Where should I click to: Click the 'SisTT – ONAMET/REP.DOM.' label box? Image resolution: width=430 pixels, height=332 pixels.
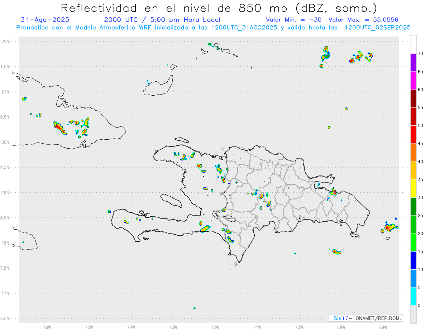point(365,318)
